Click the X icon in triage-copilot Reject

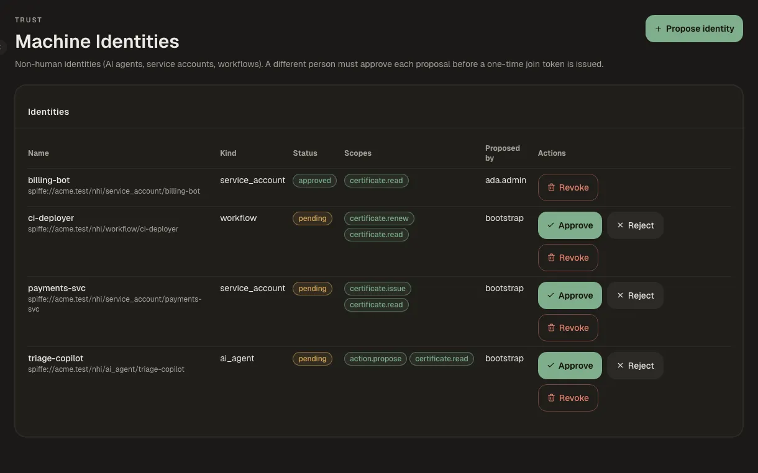click(620, 366)
